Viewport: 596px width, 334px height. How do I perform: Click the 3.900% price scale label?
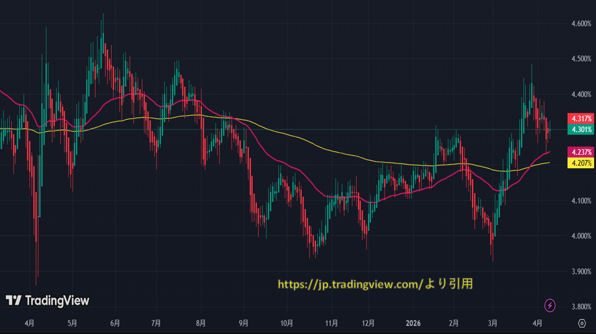click(x=581, y=271)
